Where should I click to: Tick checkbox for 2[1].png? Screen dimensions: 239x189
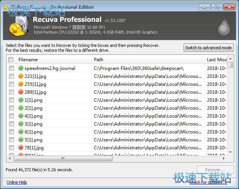point(11,108)
